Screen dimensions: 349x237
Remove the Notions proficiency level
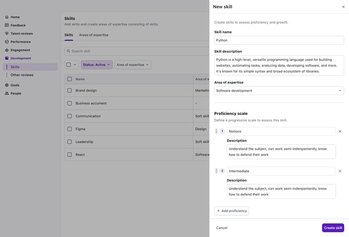[x=340, y=131]
